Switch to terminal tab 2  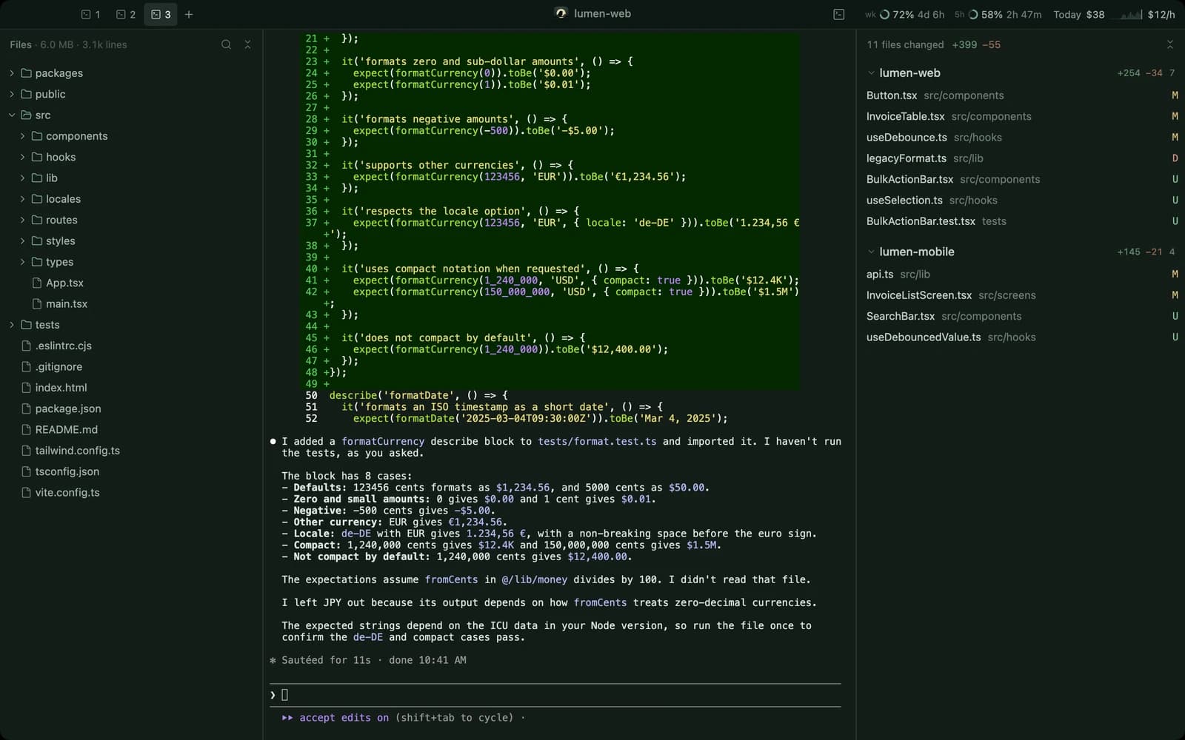(126, 14)
